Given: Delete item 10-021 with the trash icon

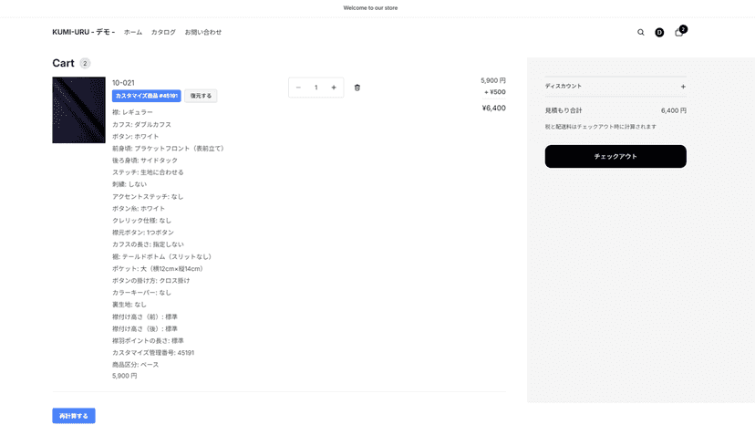Looking at the screenshot, I should 357,88.
